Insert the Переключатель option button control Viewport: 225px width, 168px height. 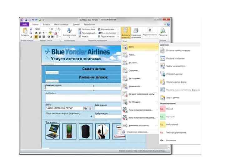point(107,36)
